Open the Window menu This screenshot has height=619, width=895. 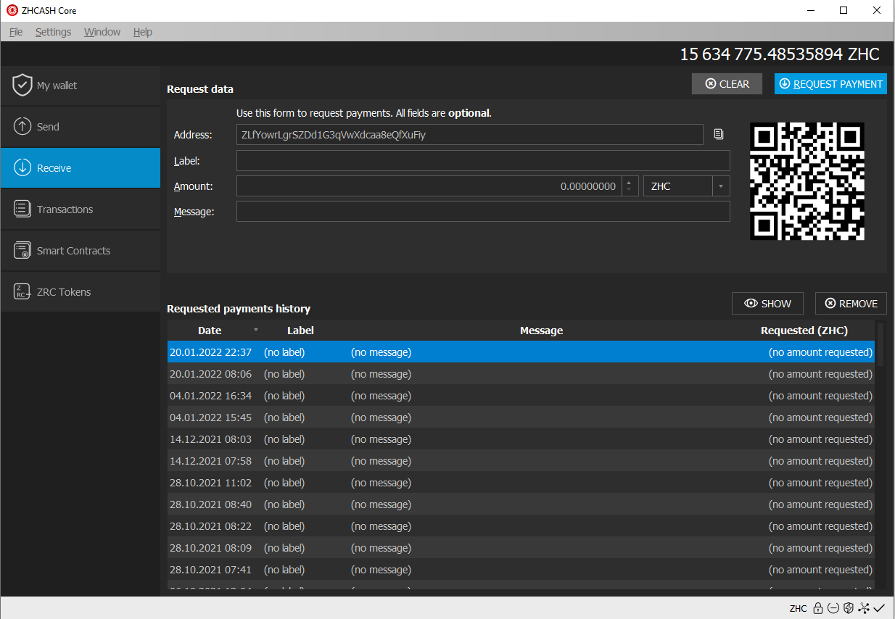click(x=102, y=32)
